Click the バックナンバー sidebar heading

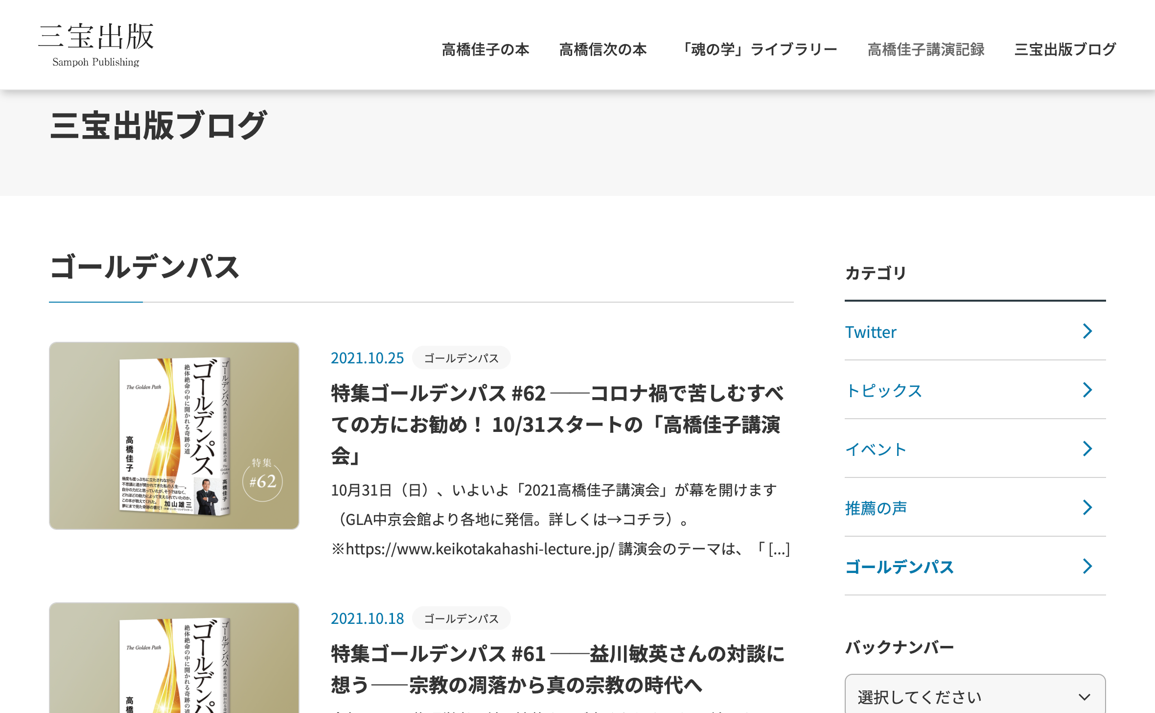[900, 647]
